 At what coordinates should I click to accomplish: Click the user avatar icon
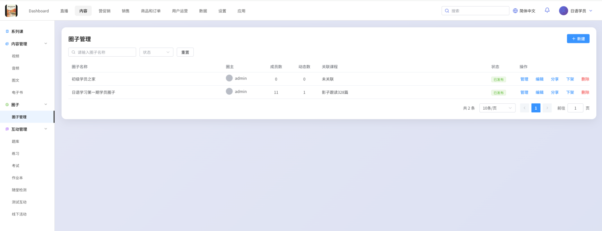tap(563, 11)
